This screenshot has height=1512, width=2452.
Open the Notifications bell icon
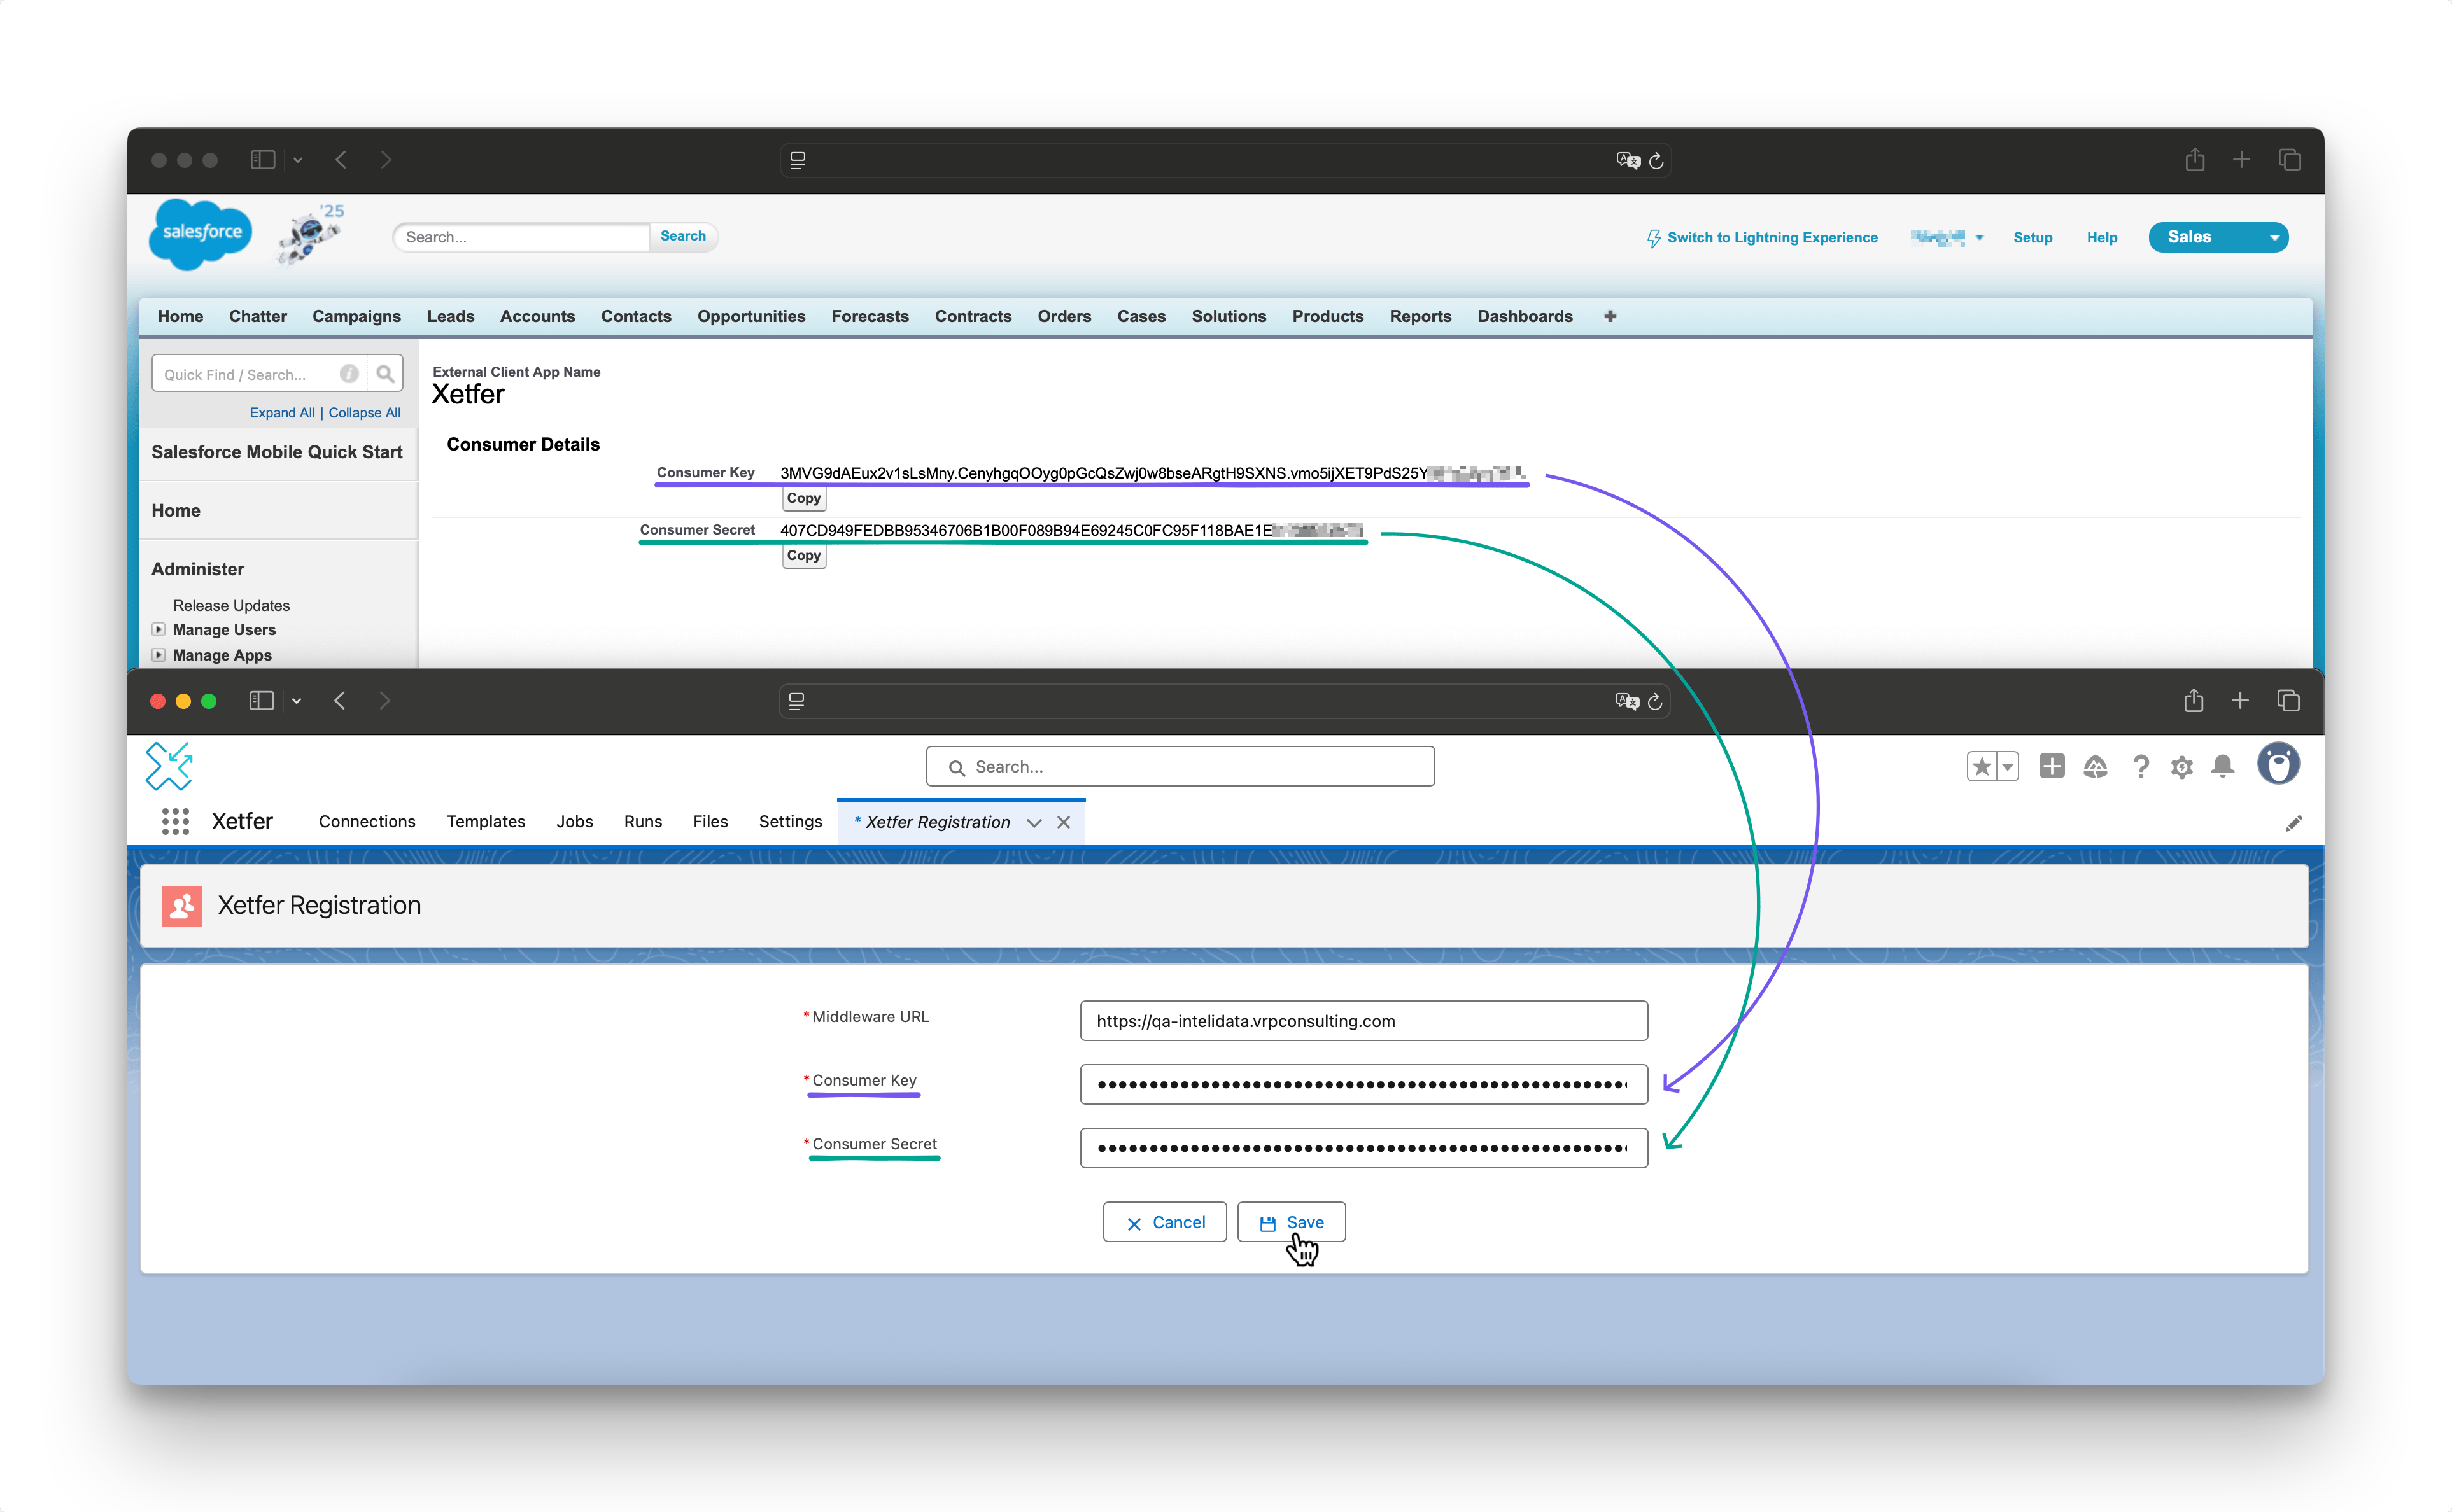2223,766
